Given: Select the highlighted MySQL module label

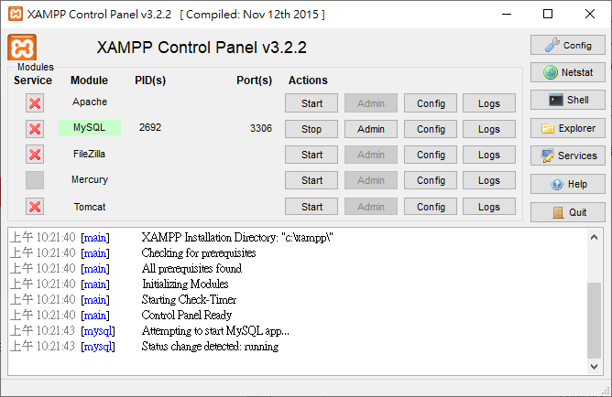Looking at the screenshot, I should 90,127.
